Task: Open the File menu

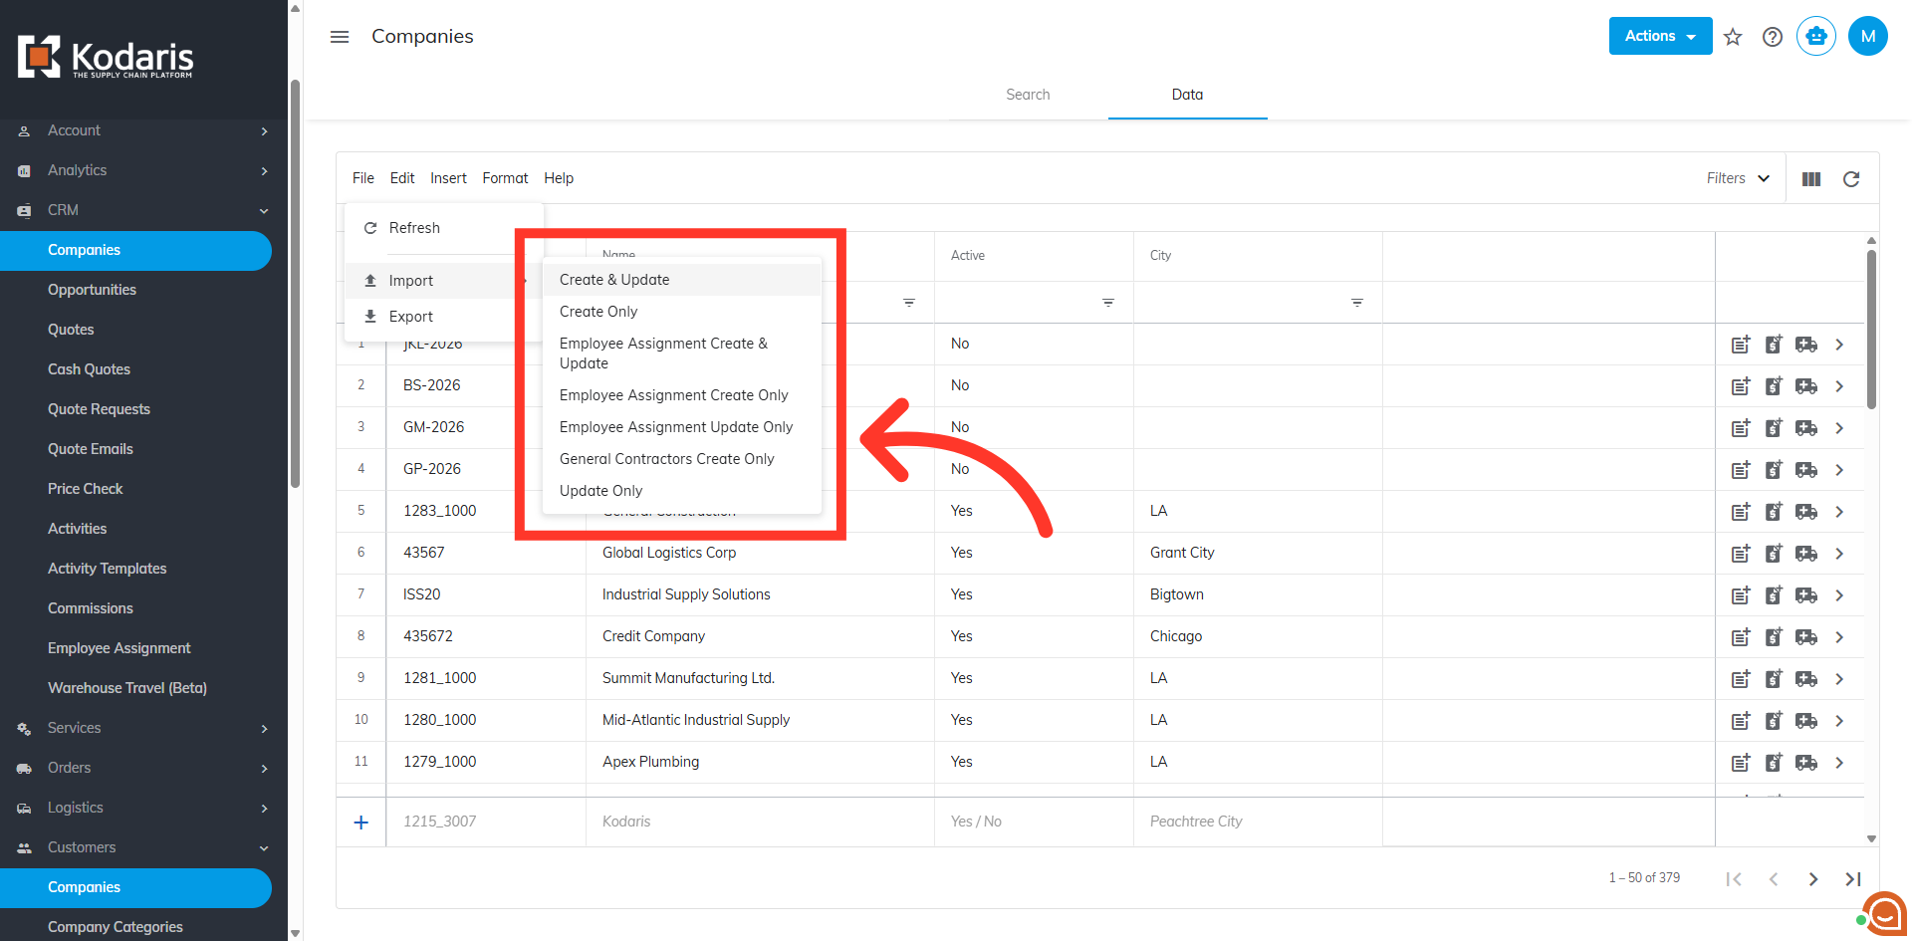Action: [363, 178]
